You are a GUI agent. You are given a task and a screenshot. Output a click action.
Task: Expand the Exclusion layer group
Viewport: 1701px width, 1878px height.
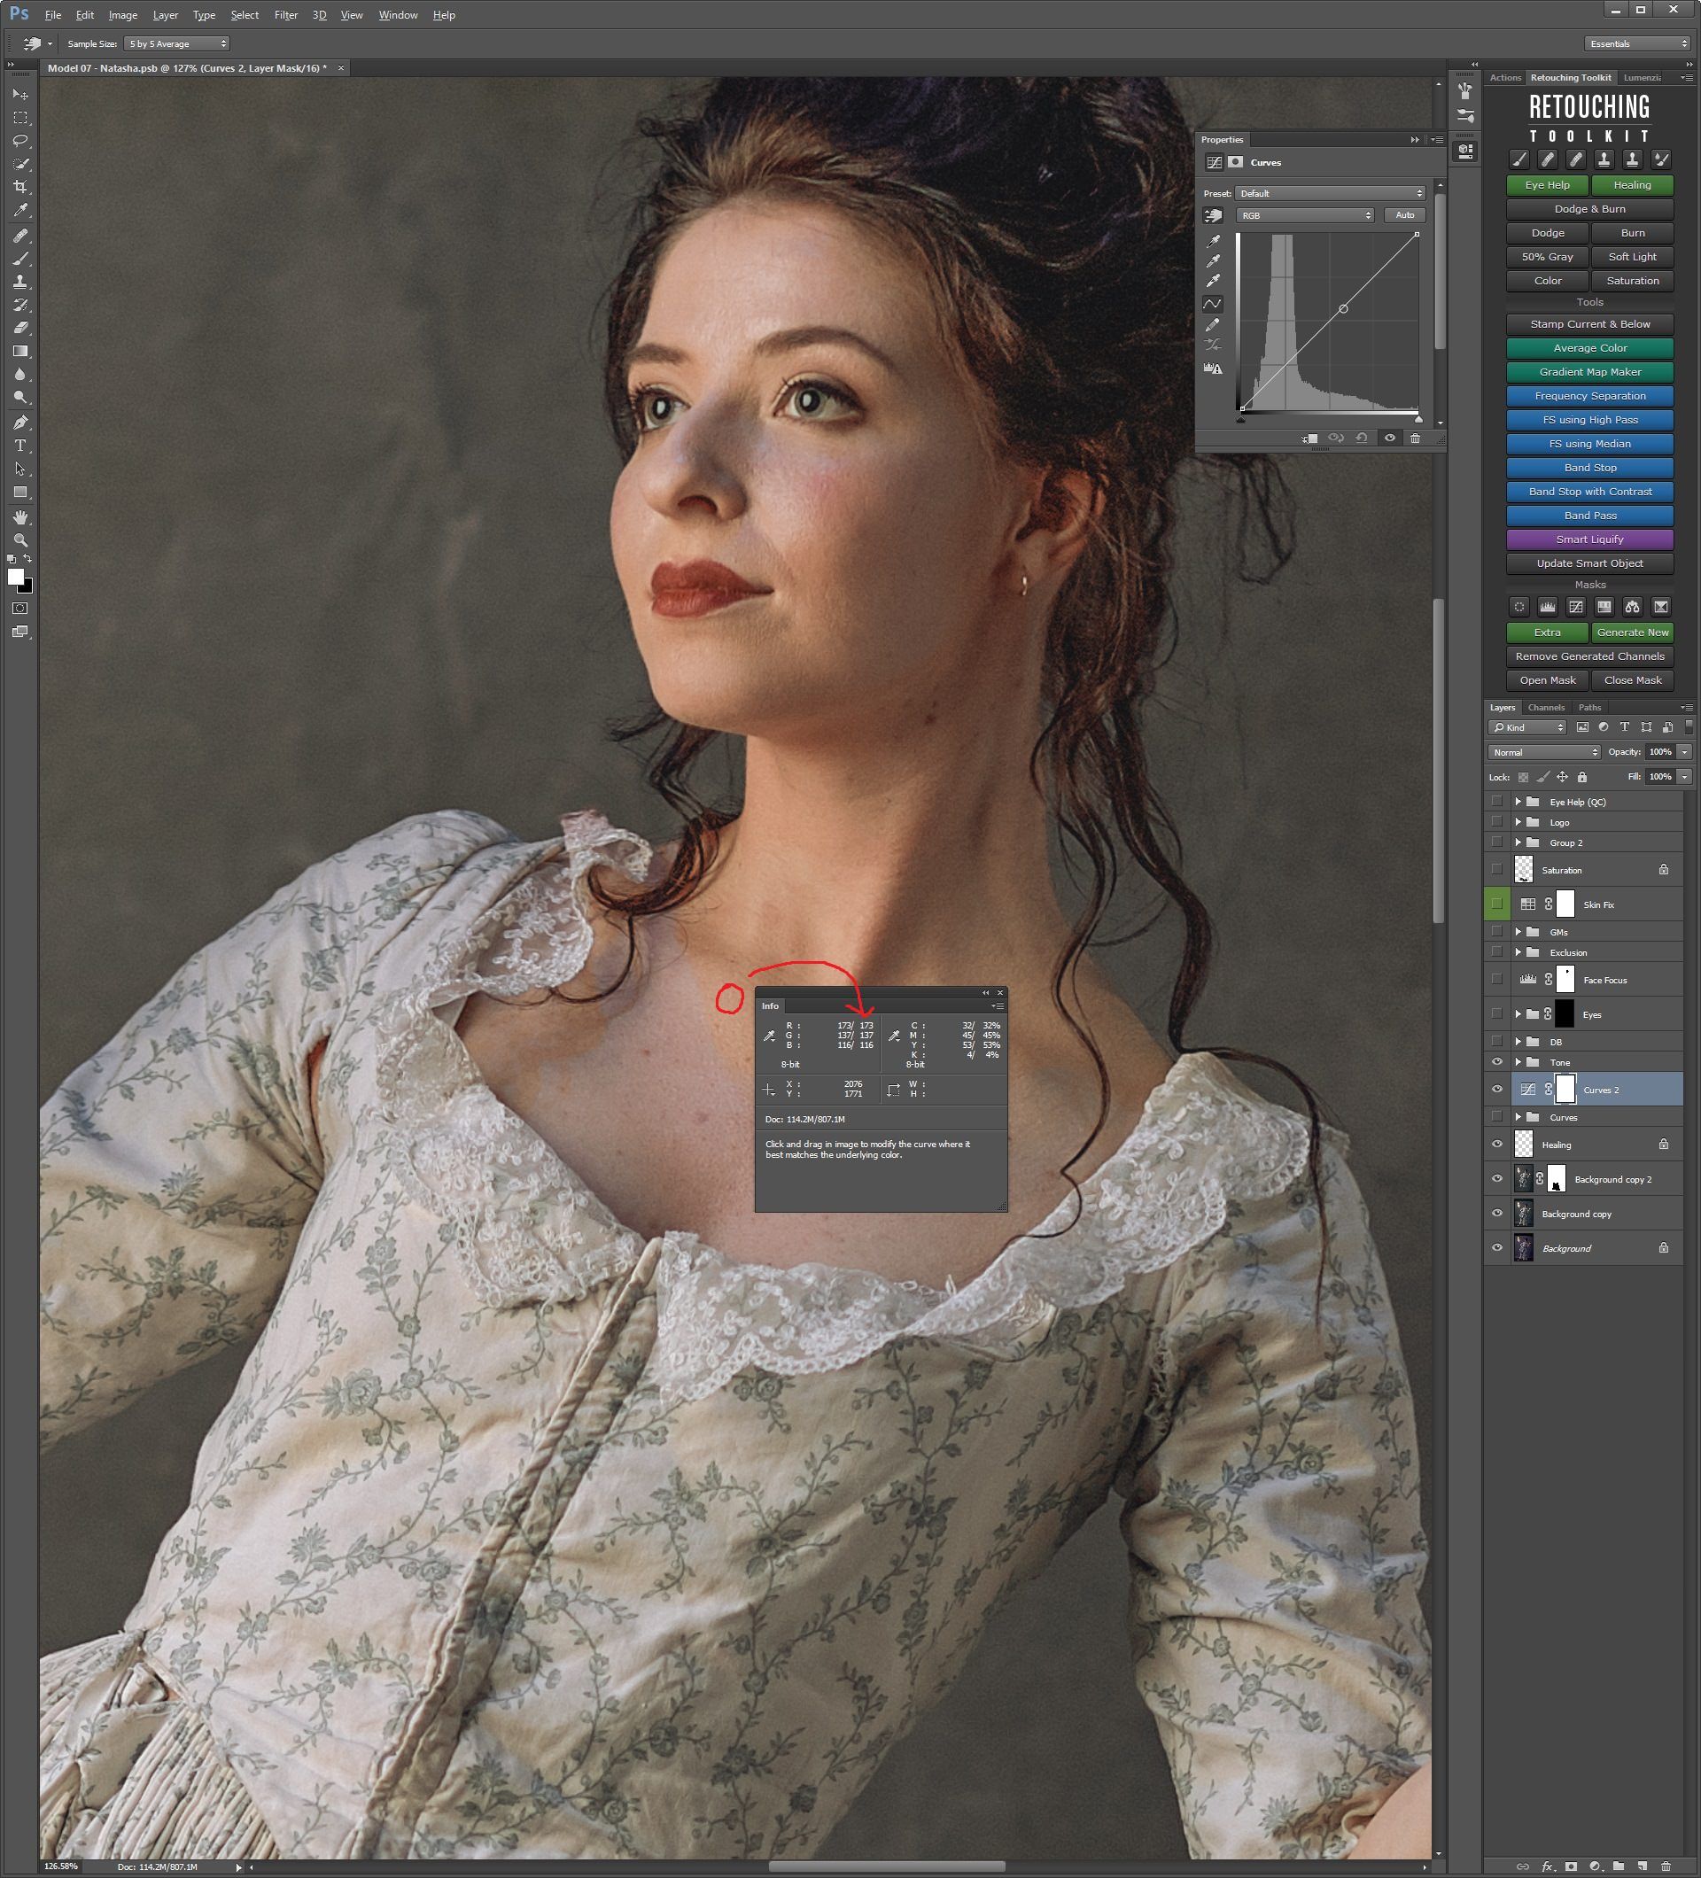[1518, 952]
